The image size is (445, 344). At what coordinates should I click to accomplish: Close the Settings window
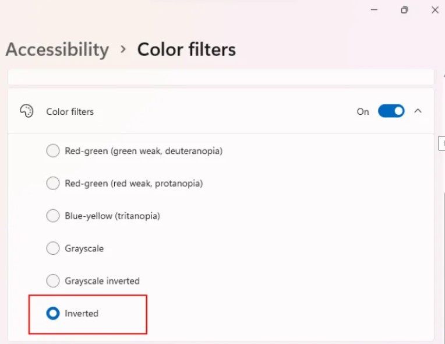(435, 10)
